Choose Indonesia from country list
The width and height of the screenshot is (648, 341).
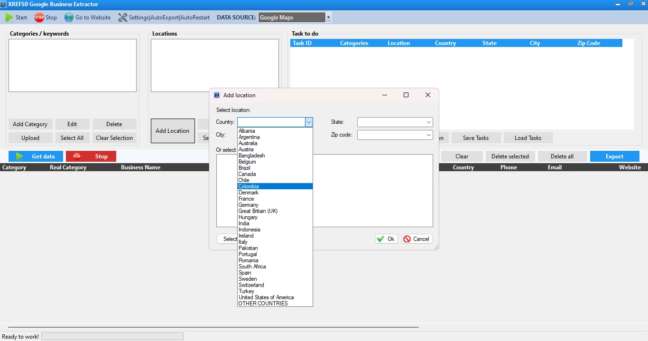tap(275, 230)
